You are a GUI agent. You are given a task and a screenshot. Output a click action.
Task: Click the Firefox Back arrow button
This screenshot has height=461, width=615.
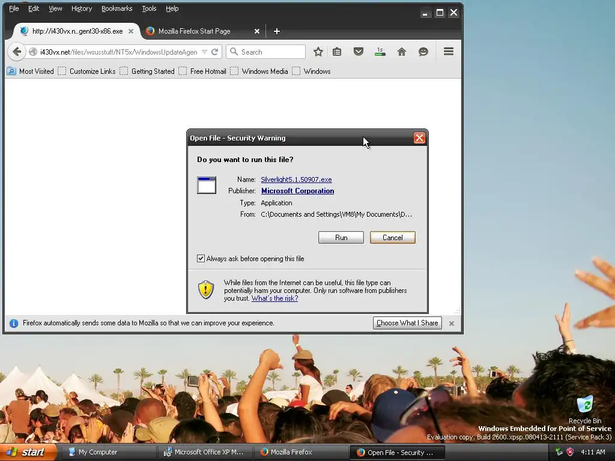pos(16,52)
